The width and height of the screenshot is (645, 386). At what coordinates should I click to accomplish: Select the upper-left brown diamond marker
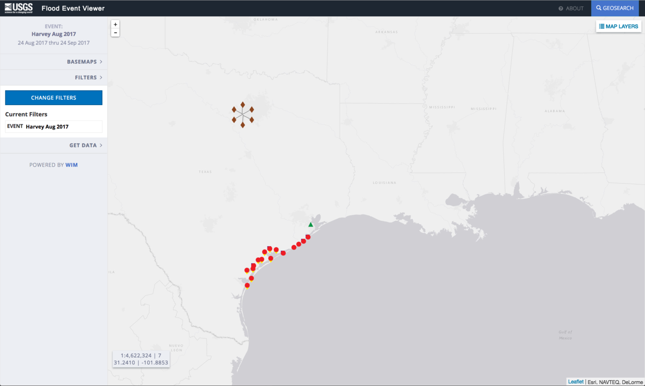point(234,109)
